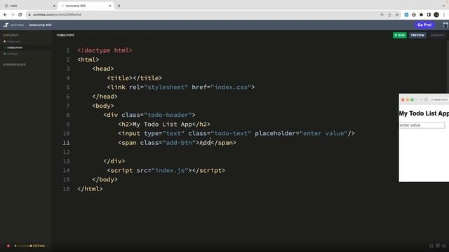This screenshot has height=252, width=449.
Task: Click 'My Todo List App' heading in preview
Action: 424,113
